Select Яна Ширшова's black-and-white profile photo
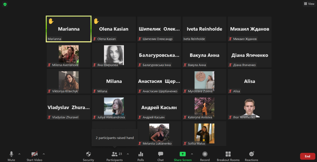Screen dimensions: 317x162 (x=114, y=55)
